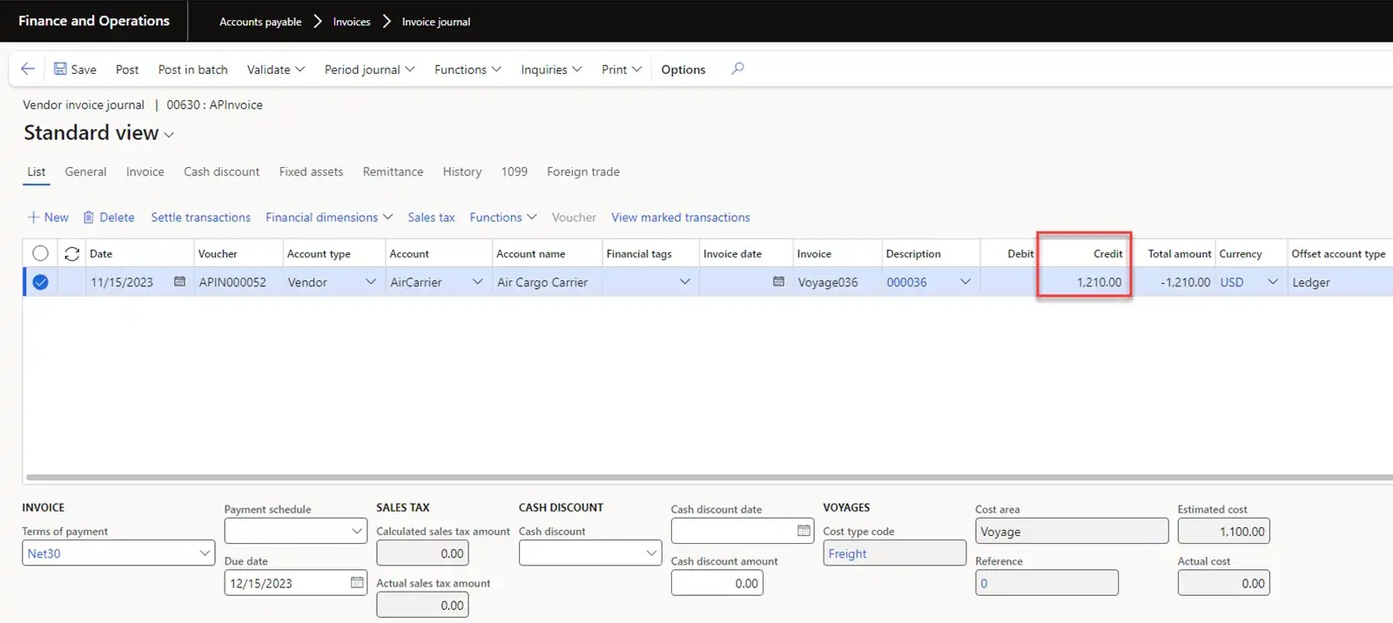Screen dimensions: 1393x623
Task: Click Settle transactions button
Action: coord(200,218)
